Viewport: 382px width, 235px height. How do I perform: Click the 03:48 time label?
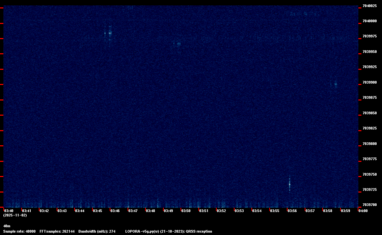tap(150, 211)
